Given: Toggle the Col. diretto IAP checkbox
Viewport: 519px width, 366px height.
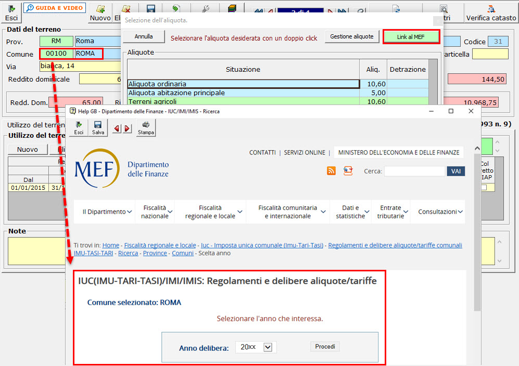Looking at the screenshot, I should [x=484, y=188].
